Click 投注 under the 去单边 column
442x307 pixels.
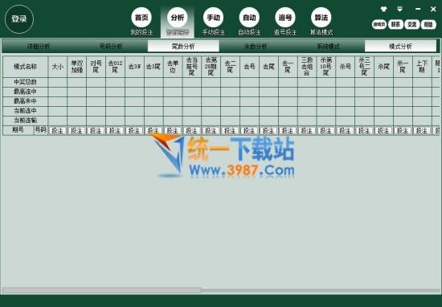173,130
